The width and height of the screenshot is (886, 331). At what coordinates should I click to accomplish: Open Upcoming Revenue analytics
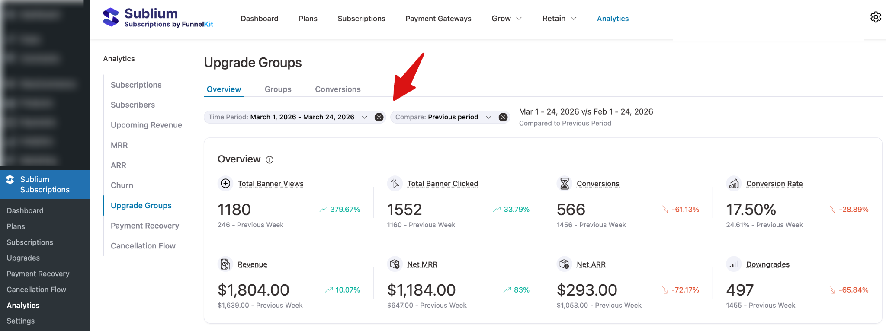[146, 125]
